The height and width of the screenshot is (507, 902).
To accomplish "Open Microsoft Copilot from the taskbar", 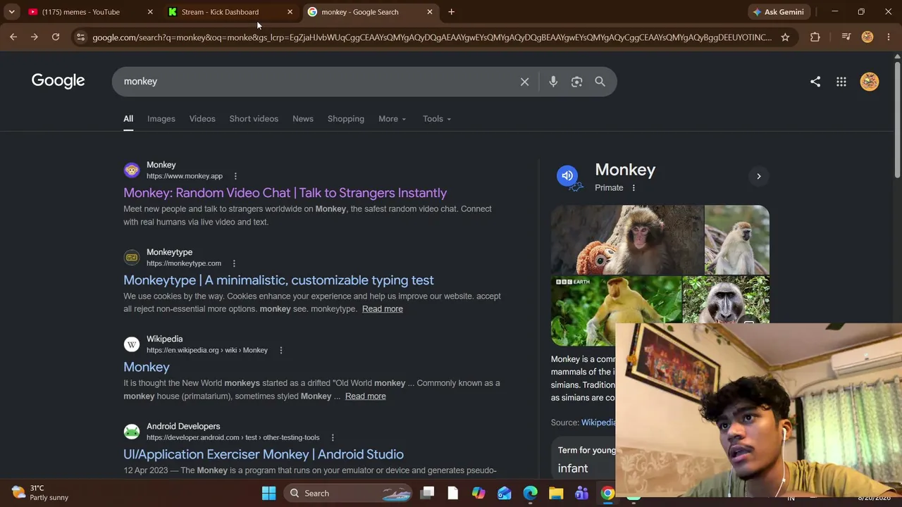I will (478, 494).
